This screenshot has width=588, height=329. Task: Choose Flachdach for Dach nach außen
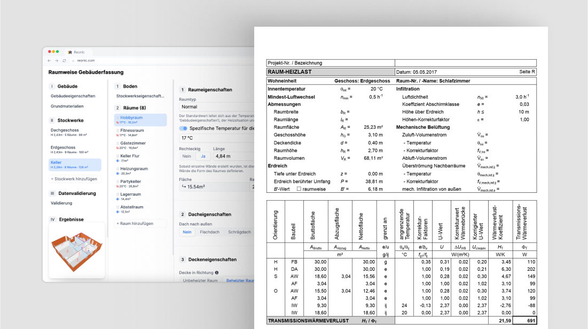point(210,232)
